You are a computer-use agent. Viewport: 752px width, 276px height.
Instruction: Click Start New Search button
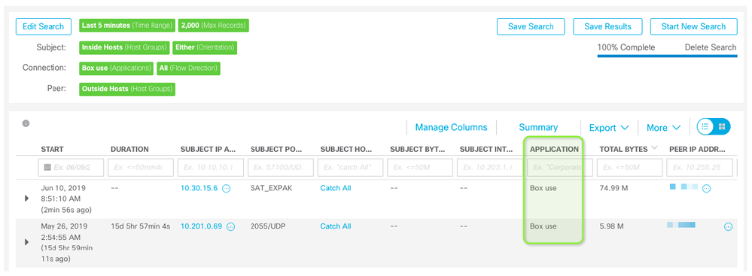pos(693,26)
